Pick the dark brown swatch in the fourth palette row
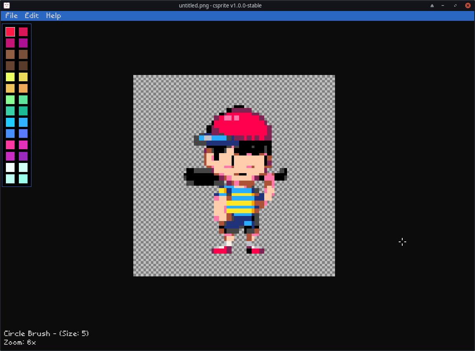 pyautogui.click(x=10, y=66)
